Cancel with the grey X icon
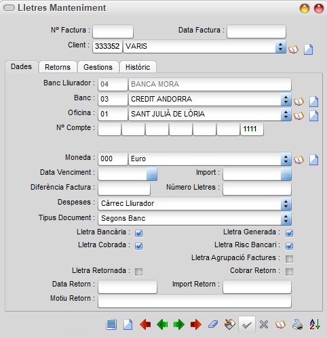The image size is (327, 338). coord(264,324)
